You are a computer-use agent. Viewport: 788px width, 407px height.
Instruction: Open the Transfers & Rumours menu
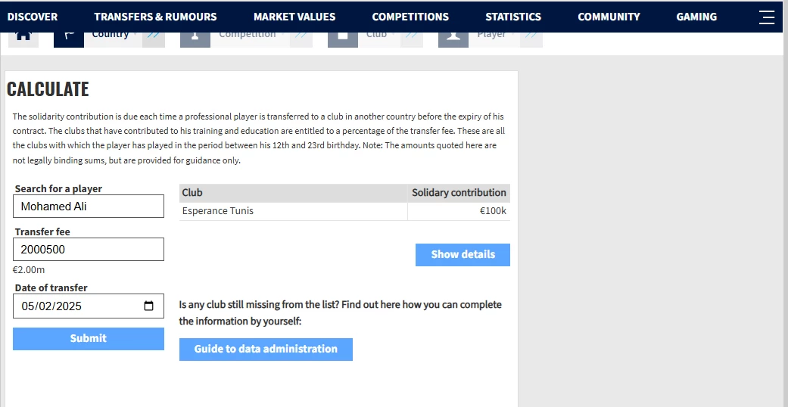pos(155,17)
